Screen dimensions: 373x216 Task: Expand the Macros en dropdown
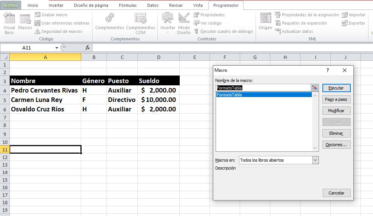tap(315, 160)
